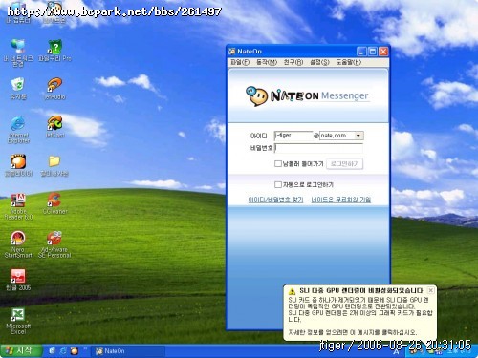
Task: Maximize the NateOn window
Action: pyautogui.click(x=373, y=52)
